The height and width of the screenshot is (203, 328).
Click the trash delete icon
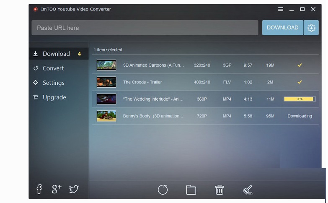220,190
